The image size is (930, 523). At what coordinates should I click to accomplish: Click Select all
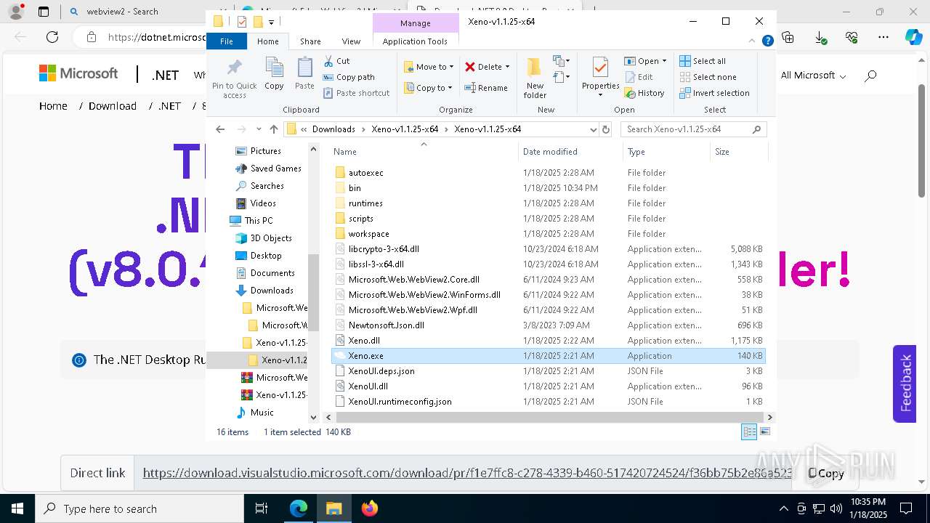point(703,61)
